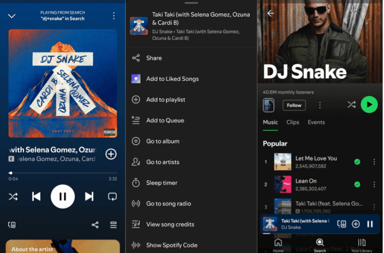
Task: Switch to the Music tab
Action: 270,122
